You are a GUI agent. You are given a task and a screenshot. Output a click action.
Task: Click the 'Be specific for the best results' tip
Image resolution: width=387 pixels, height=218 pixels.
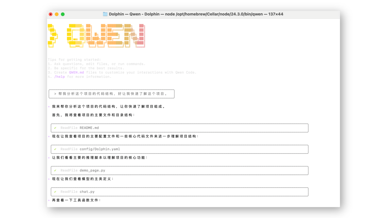pyautogui.click(x=86, y=68)
